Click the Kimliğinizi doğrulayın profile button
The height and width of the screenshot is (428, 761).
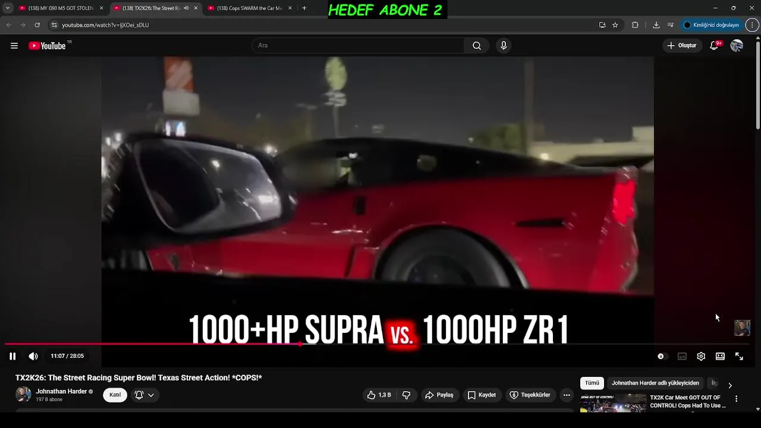click(711, 25)
